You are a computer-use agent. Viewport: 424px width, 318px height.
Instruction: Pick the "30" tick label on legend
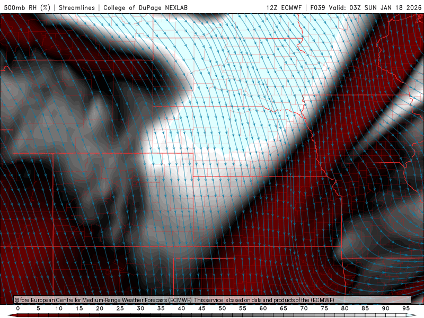(140, 308)
